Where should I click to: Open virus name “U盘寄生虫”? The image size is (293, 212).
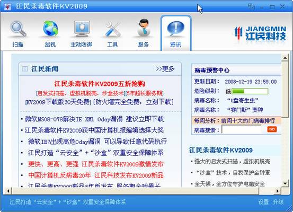click(x=242, y=101)
